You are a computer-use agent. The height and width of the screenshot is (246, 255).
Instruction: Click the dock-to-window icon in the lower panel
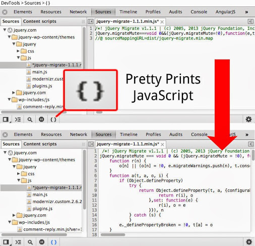tap(6, 242)
